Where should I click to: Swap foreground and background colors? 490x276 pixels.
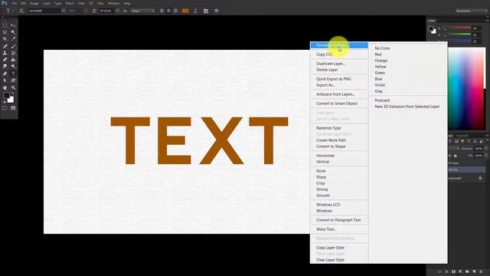point(12,94)
